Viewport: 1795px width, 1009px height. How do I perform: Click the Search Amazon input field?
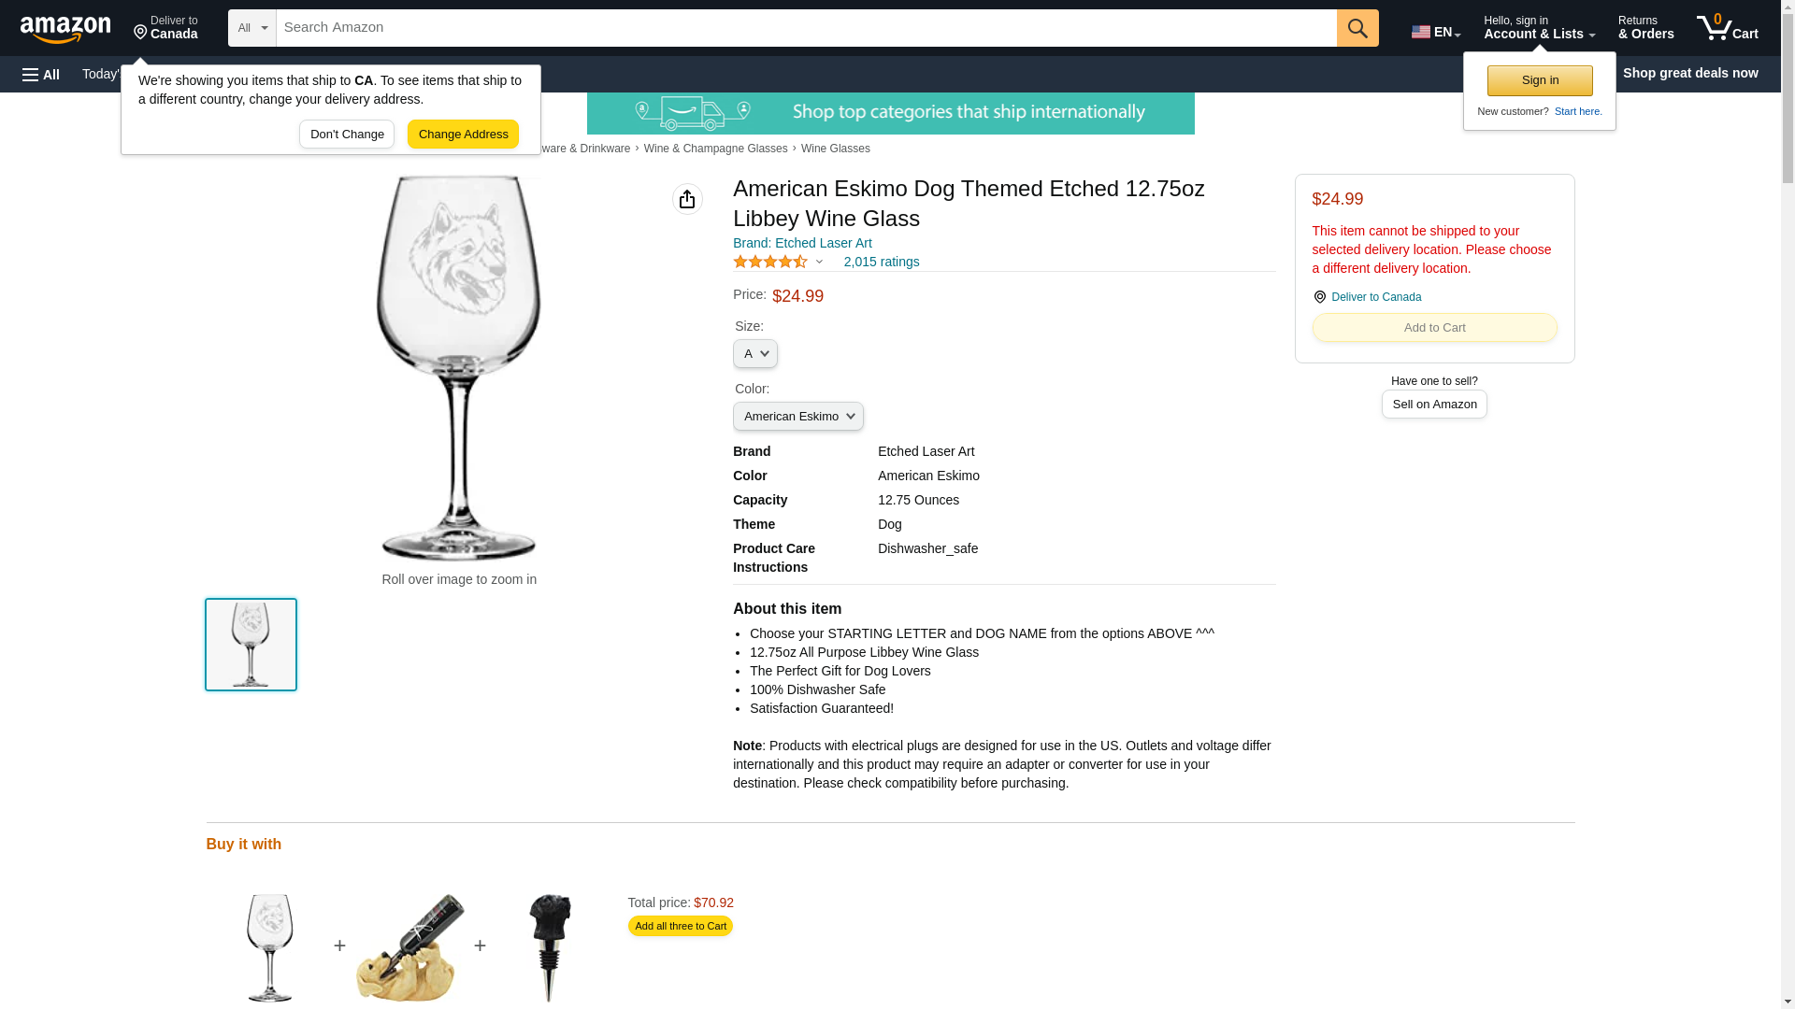point(806,28)
